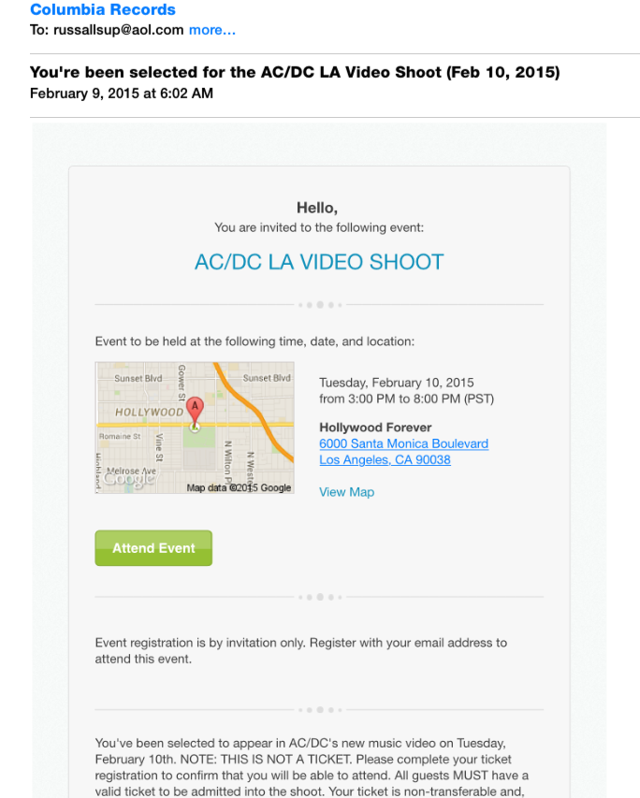Click the 'Hollywood Forever' venue name
The height and width of the screenshot is (798, 640).
[375, 428]
